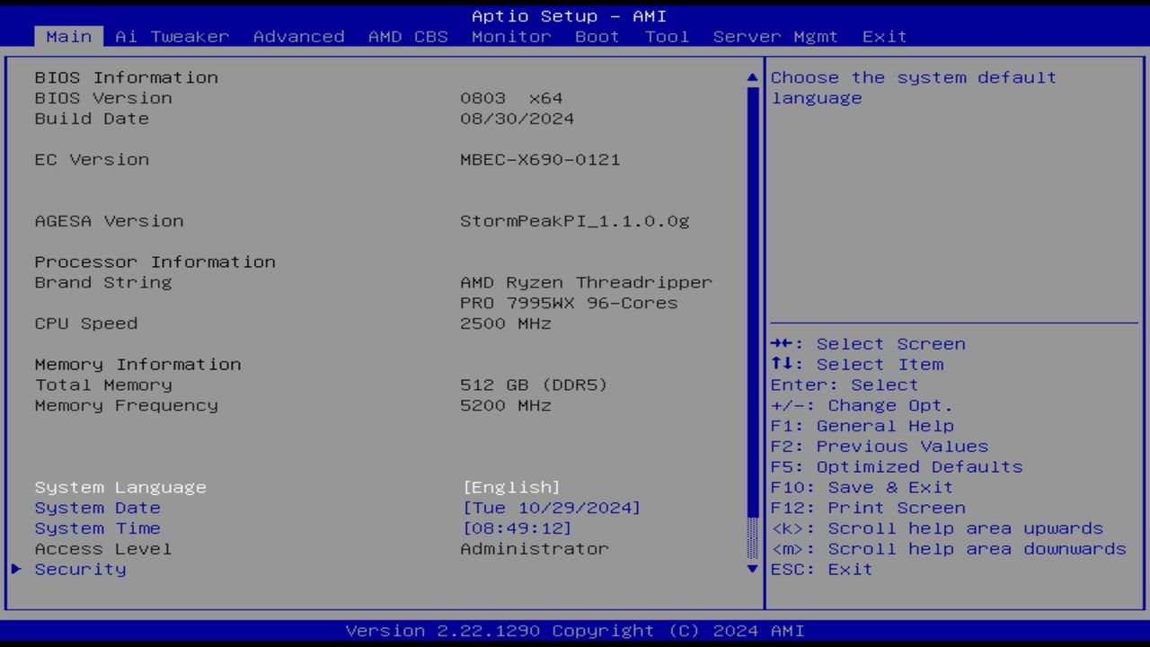This screenshot has height=647, width=1150.
Task: Click the F1: General Help hint
Action: pos(862,426)
